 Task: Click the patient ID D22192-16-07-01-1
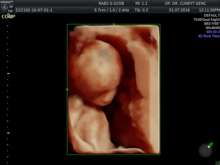(34, 10)
